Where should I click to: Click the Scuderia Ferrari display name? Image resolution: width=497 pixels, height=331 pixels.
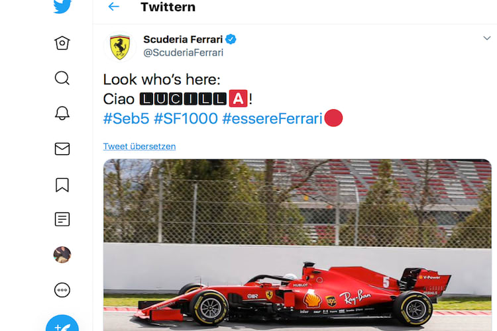[x=183, y=40]
